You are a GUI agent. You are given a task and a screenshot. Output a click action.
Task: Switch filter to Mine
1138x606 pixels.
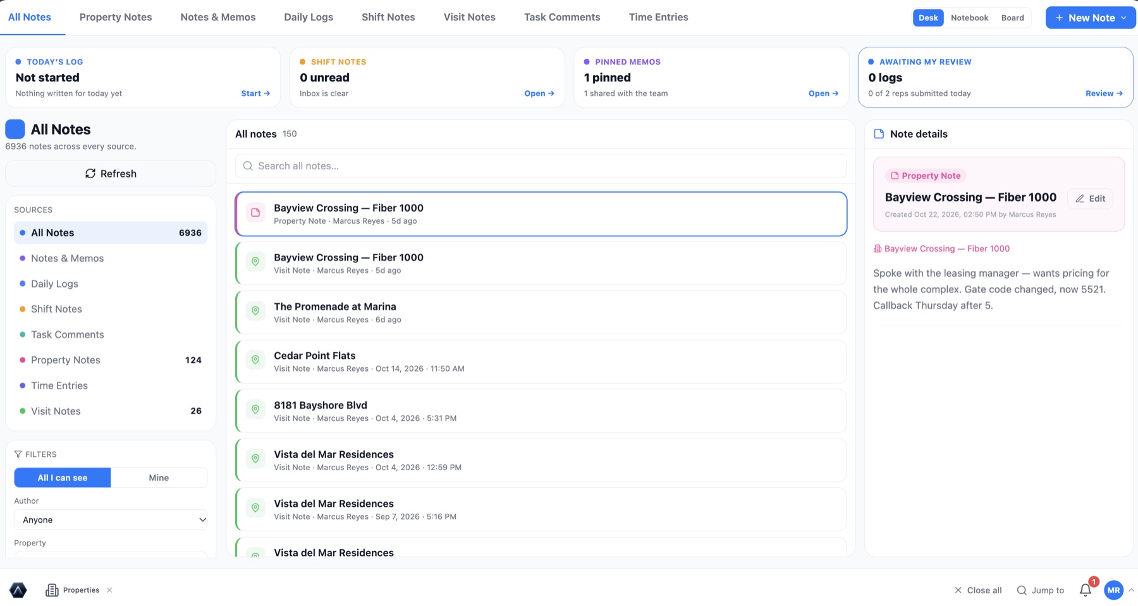point(159,478)
